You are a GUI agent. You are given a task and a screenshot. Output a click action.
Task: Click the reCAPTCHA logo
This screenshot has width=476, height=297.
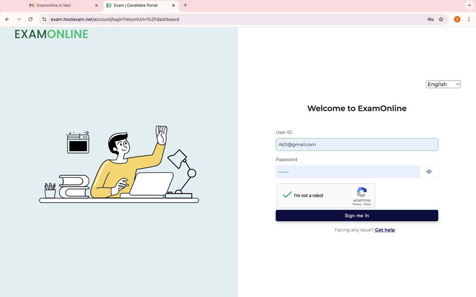click(362, 193)
